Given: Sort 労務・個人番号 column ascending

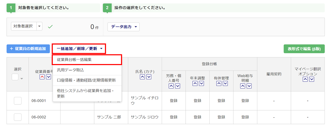Looking at the screenshot, I should (171, 86).
